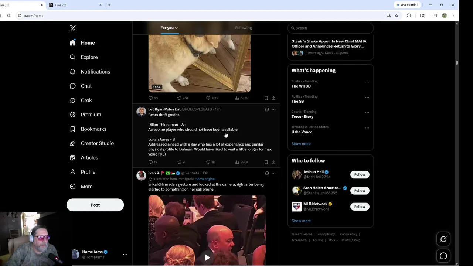Screen dimensions: 473x266
Task: Open the Privacy Policy link
Action: coord(326,234)
